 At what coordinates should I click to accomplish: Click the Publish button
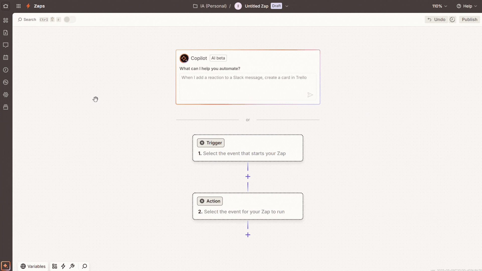point(469,20)
